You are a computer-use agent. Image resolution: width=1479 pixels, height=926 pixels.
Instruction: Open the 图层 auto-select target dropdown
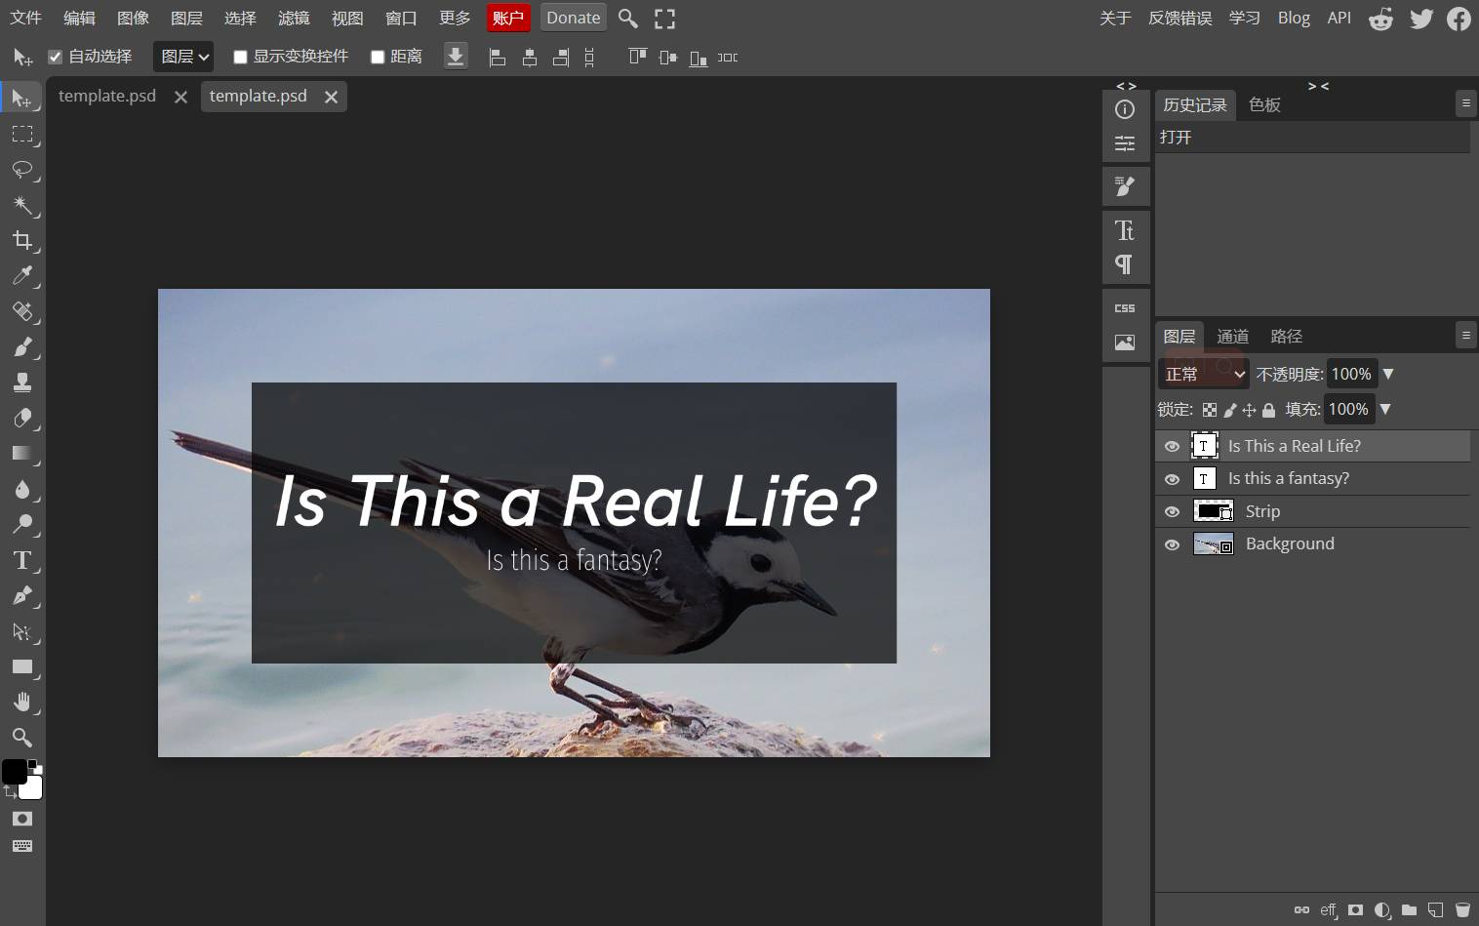[x=183, y=57]
